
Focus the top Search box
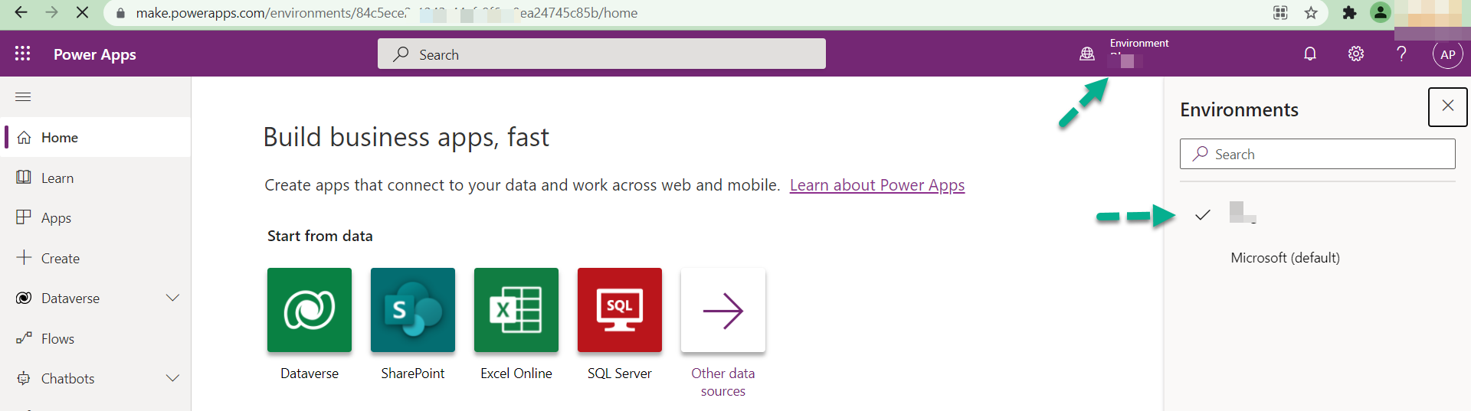[x=601, y=54]
